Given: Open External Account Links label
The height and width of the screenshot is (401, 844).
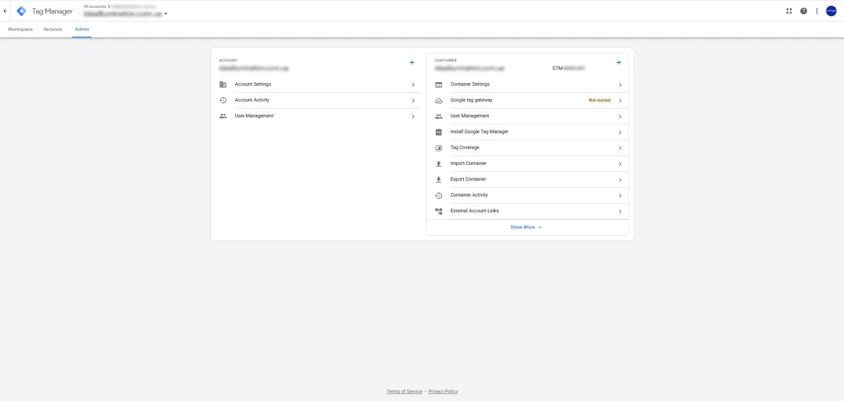Looking at the screenshot, I should point(475,211).
